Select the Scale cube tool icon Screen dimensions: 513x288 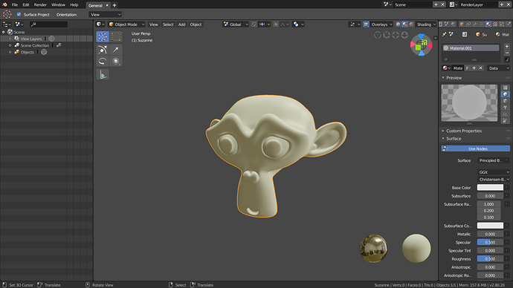116,62
